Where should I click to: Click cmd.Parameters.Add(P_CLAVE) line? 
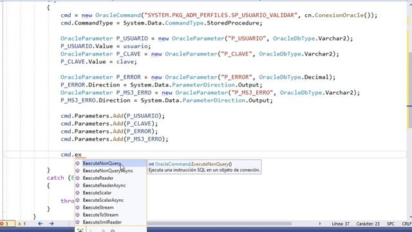pyautogui.click(x=109, y=124)
